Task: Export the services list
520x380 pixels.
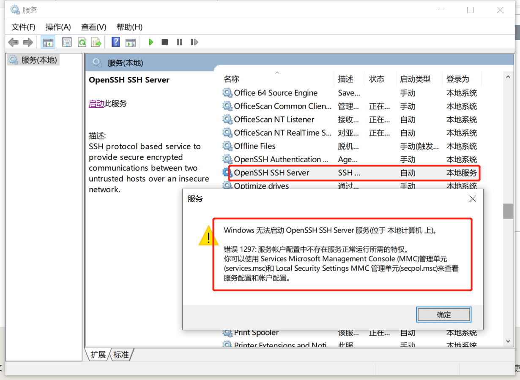Action: pos(97,42)
